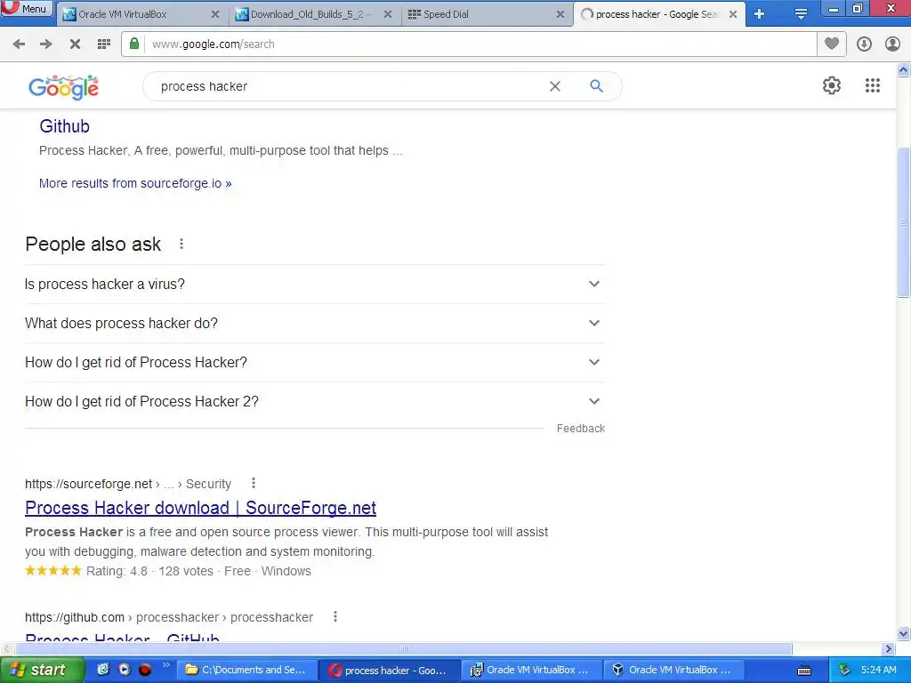The height and width of the screenshot is (683, 911).
Task: Click 'Rating: 4.8 · 128 votes' text
Action: [x=149, y=572]
